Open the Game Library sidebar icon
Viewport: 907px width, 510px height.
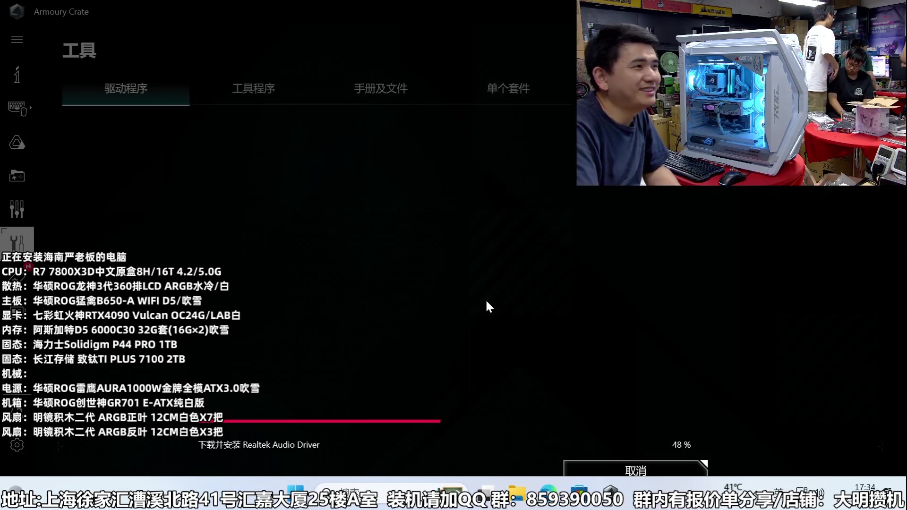[x=17, y=176]
